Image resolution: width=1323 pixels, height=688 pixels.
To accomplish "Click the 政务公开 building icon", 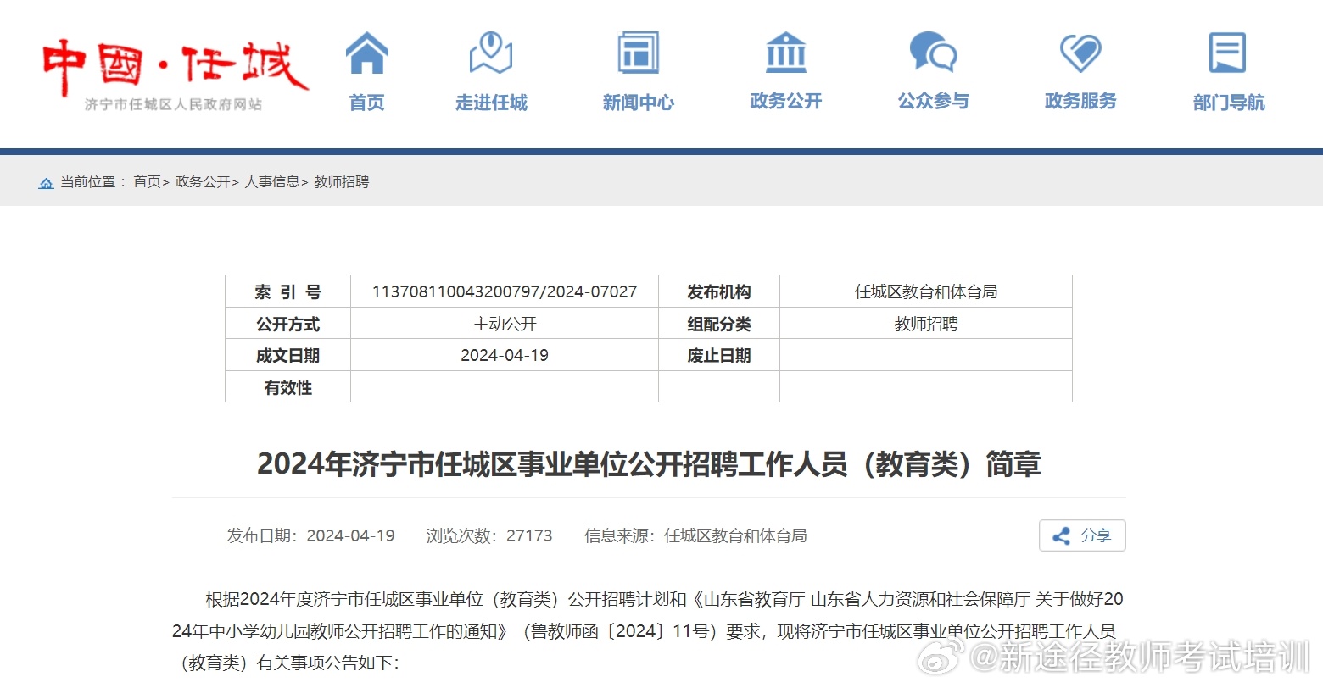I will coord(786,53).
